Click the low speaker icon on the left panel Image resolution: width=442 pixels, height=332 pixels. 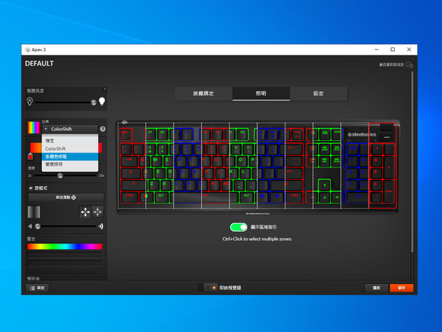[x=30, y=226]
